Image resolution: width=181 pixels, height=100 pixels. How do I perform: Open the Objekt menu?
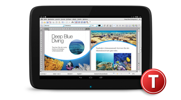coord(74,19)
